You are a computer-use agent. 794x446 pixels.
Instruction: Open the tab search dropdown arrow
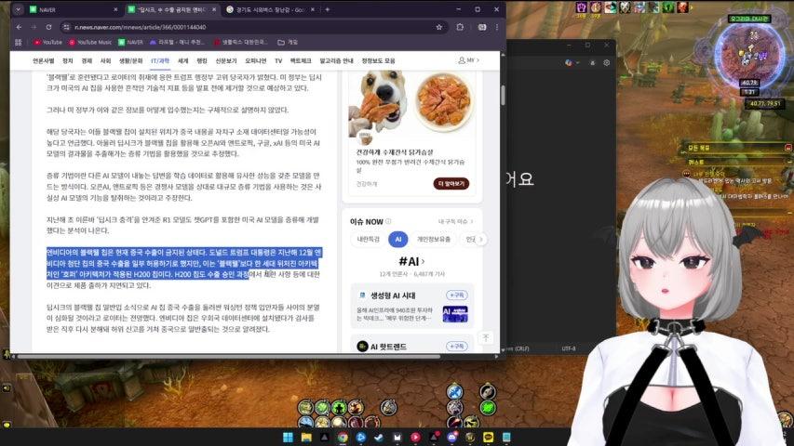click(x=18, y=9)
